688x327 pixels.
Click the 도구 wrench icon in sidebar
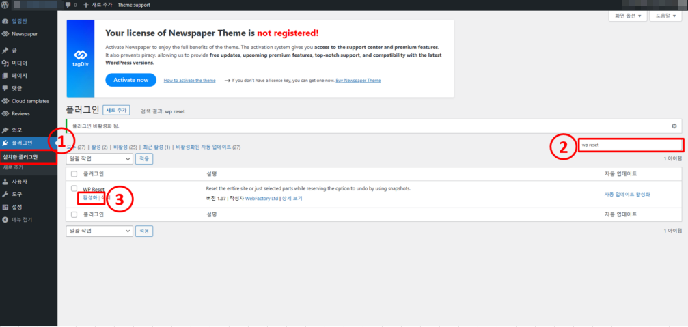[5, 194]
